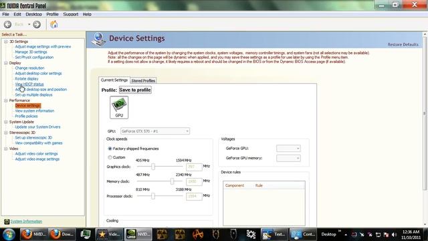Launch the second radiation-symbol game icon

180,234
